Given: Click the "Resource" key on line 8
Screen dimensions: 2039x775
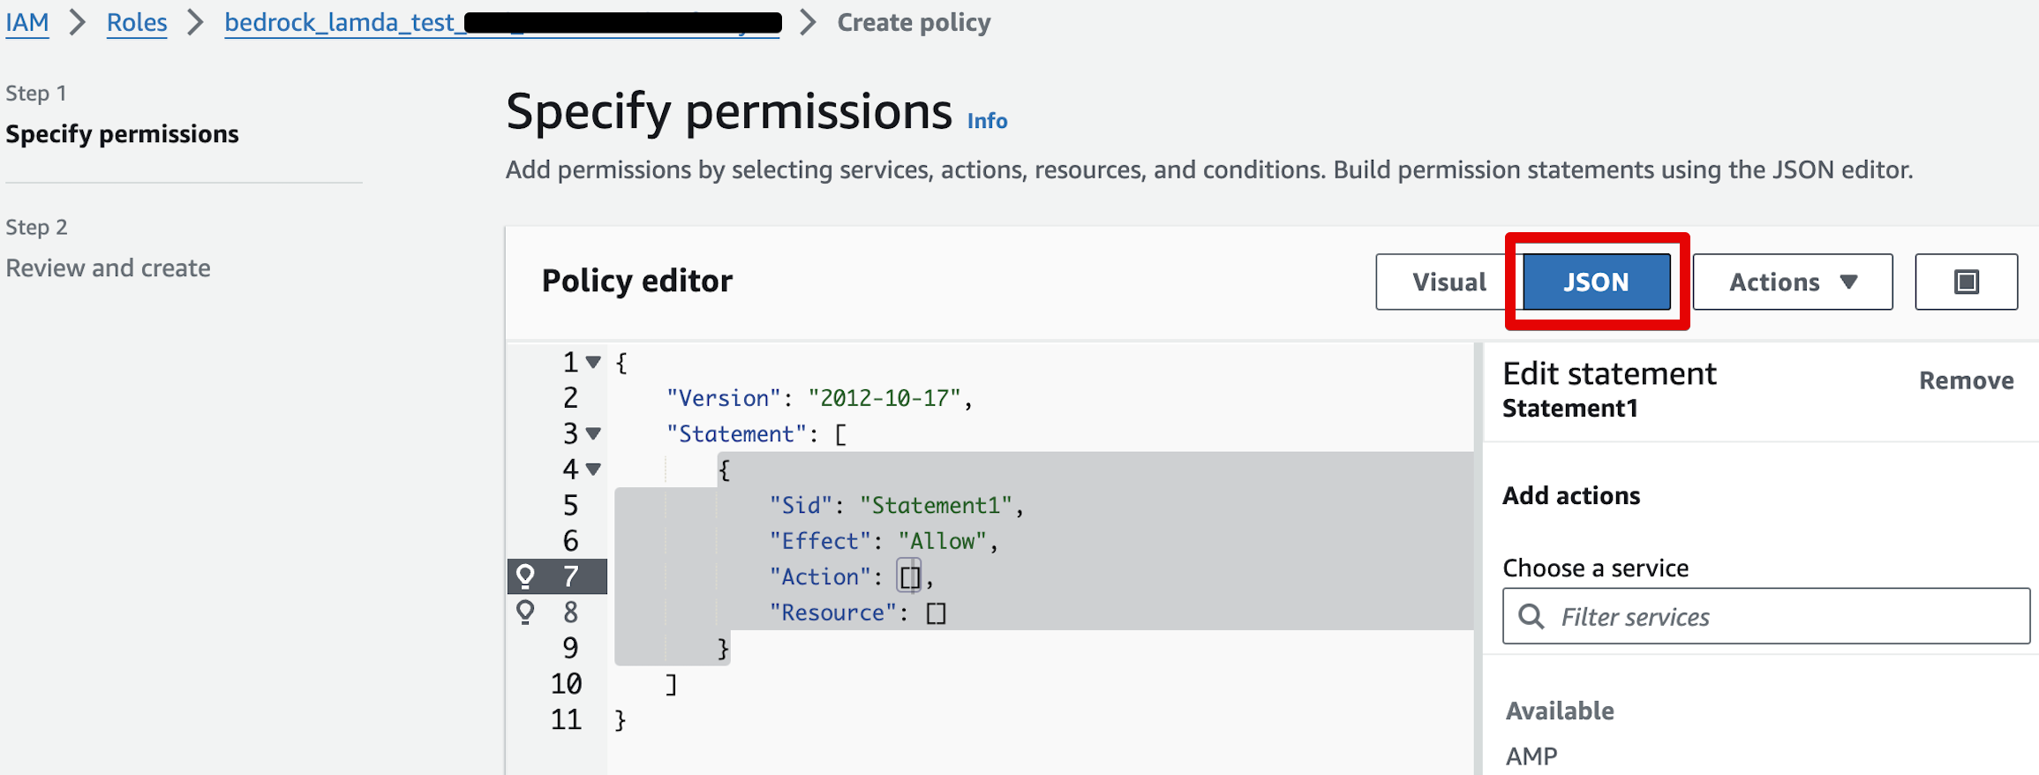Looking at the screenshot, I should pos(834,612).
